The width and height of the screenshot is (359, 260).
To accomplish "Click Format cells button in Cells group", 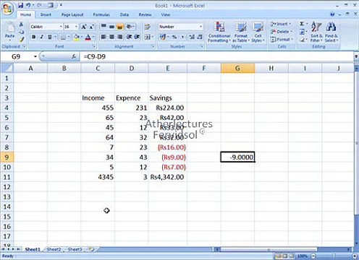I will pyautogui.click(x=282, y=39).
